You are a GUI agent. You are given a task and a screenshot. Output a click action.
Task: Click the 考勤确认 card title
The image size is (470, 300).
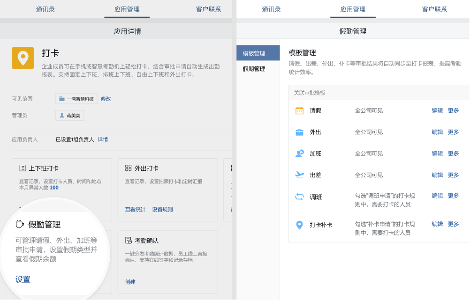point(146,241)
